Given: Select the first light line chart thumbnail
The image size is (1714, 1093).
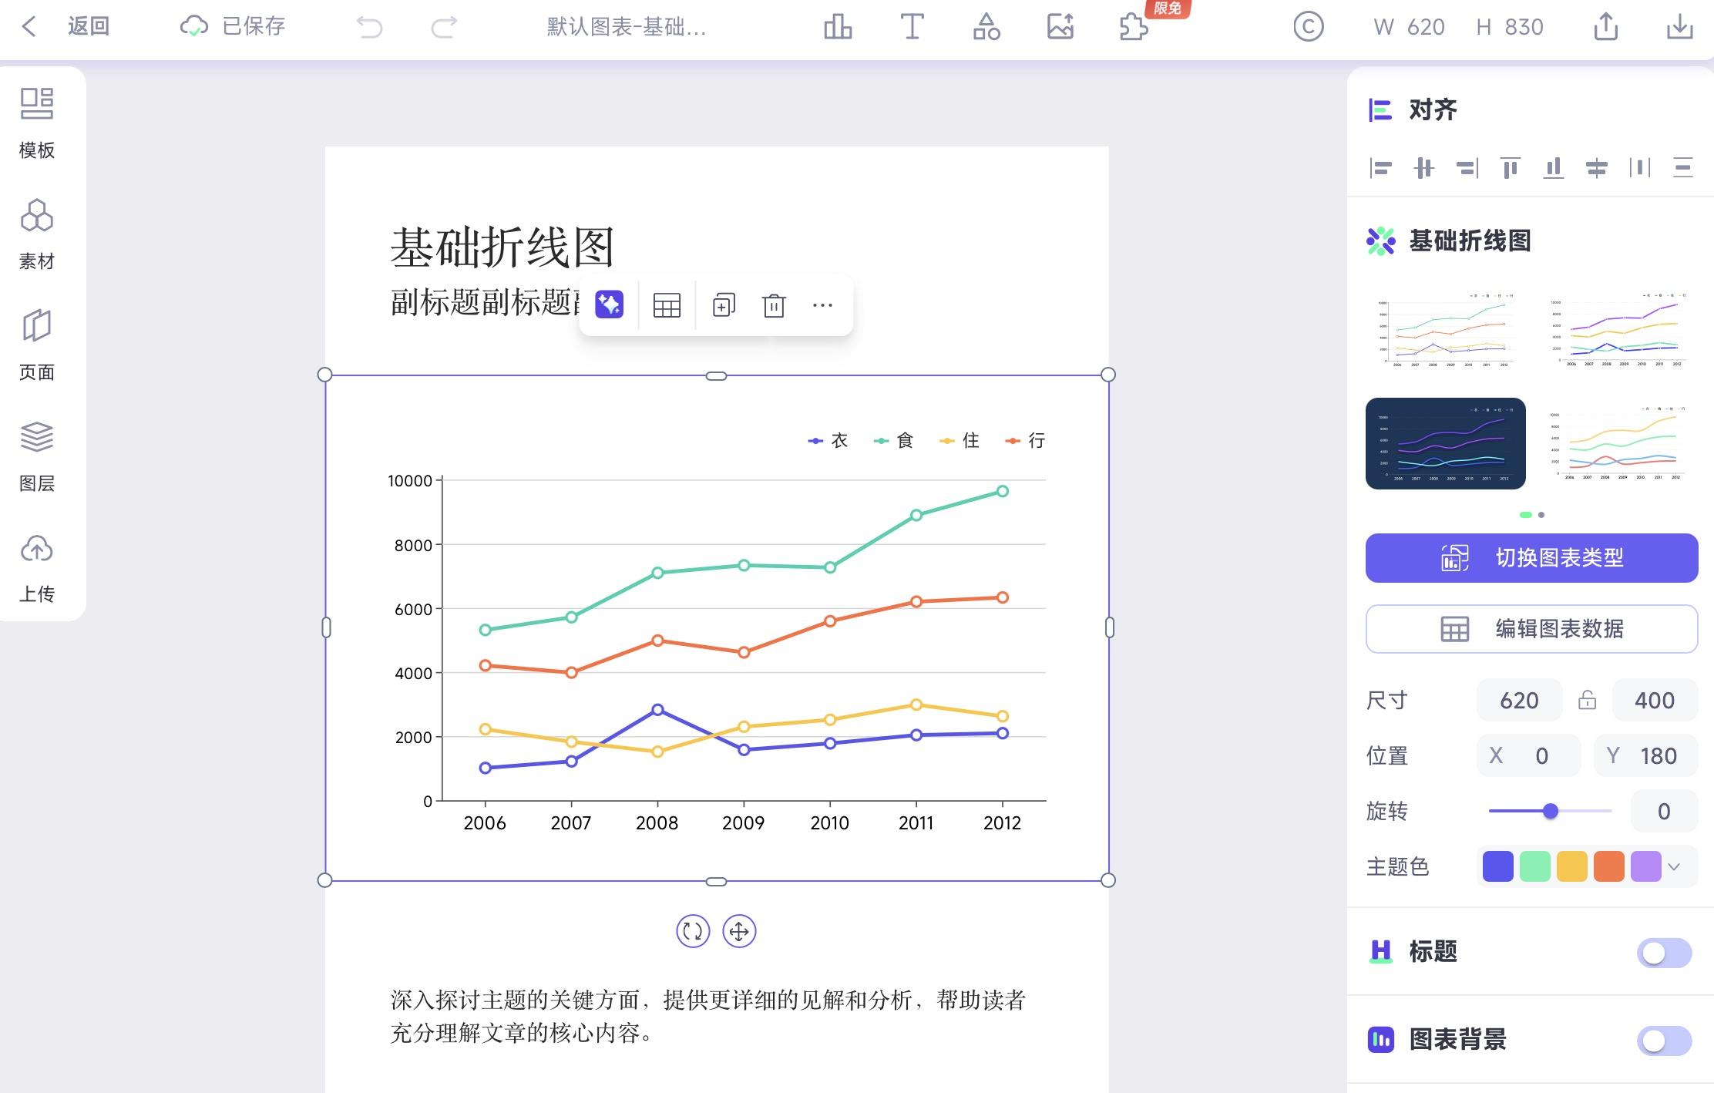Looking at the screenshot, I should coord(1445,329).
